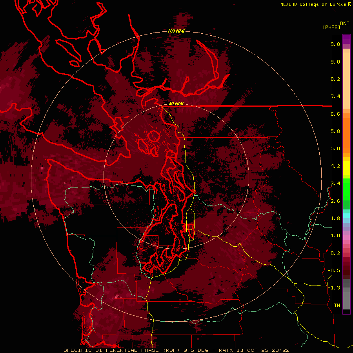Image resolution: width=353 pixels, height=353 pixels.
Task: Click the 8.2 legend value
Action: 335,79
